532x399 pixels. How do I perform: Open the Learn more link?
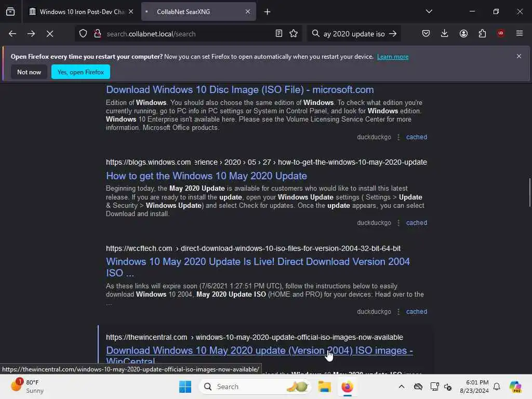[393, 57]
